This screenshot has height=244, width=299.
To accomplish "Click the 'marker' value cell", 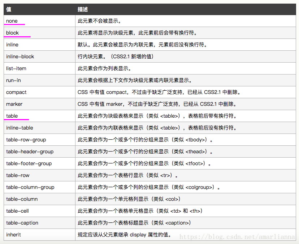I will (x=39, y=104).
